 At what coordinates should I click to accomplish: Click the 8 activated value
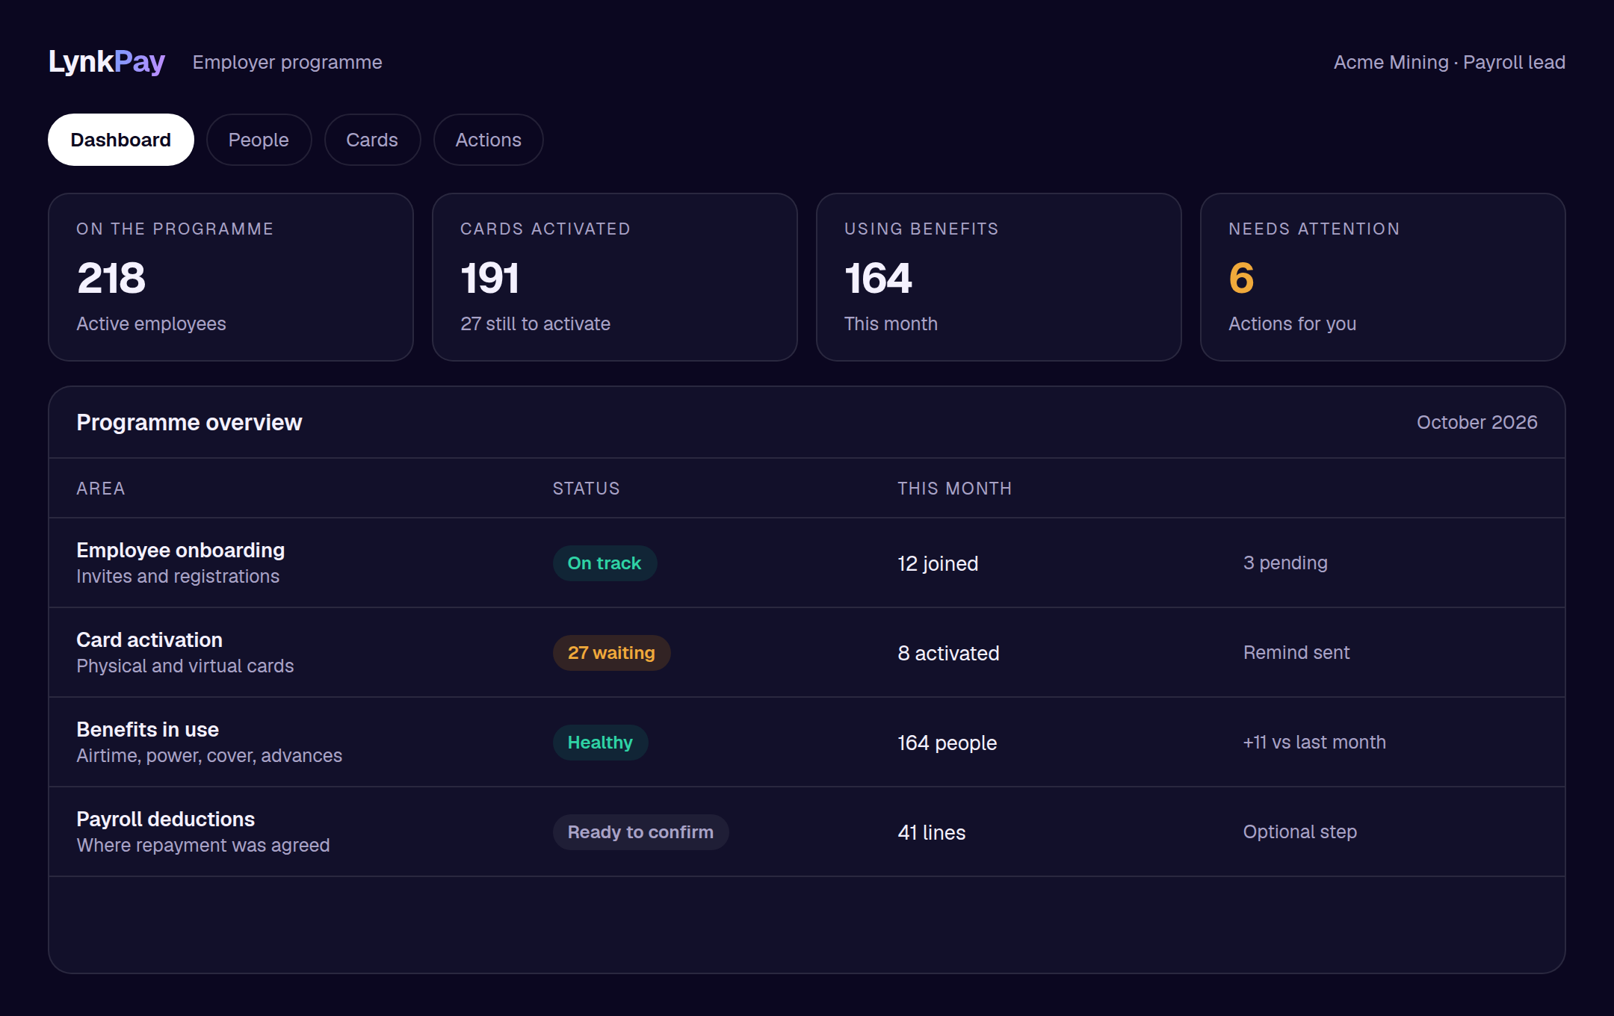(x=948, y=653)
